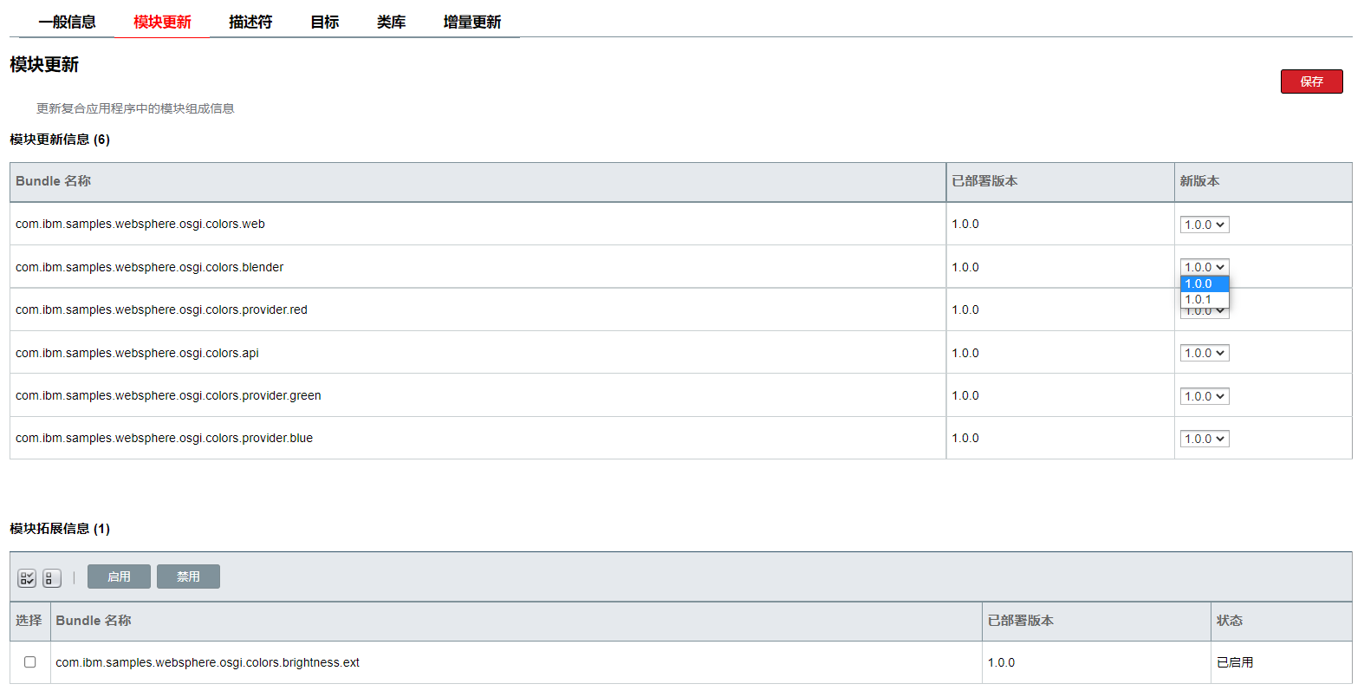Tick the checkbox for colors.brightness.ext bundle
The height and width of the screenshot is (697, 1364).
click(x=30, y=662)
